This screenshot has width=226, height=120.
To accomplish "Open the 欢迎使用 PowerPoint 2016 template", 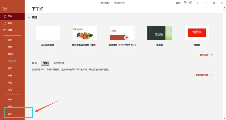I will click(122, 33).
